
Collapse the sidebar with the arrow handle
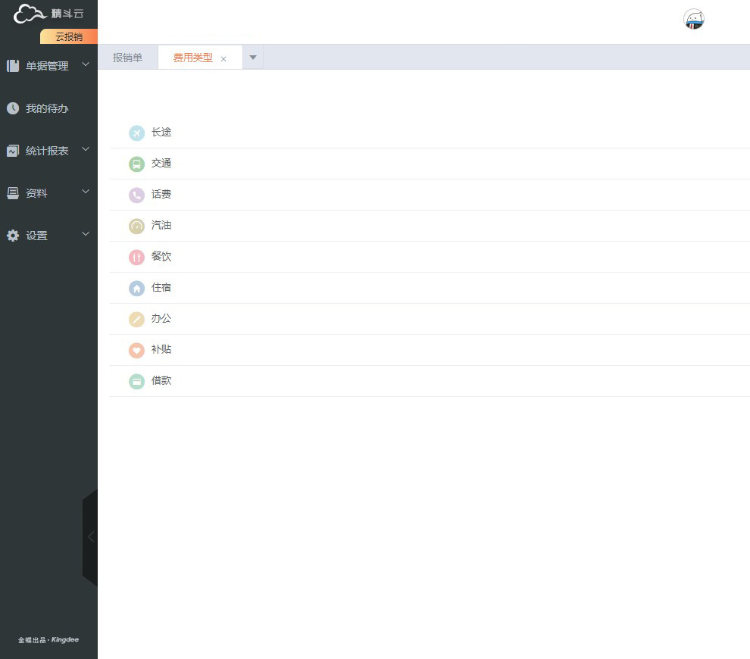pyautogui.click(x=90, y=537)
